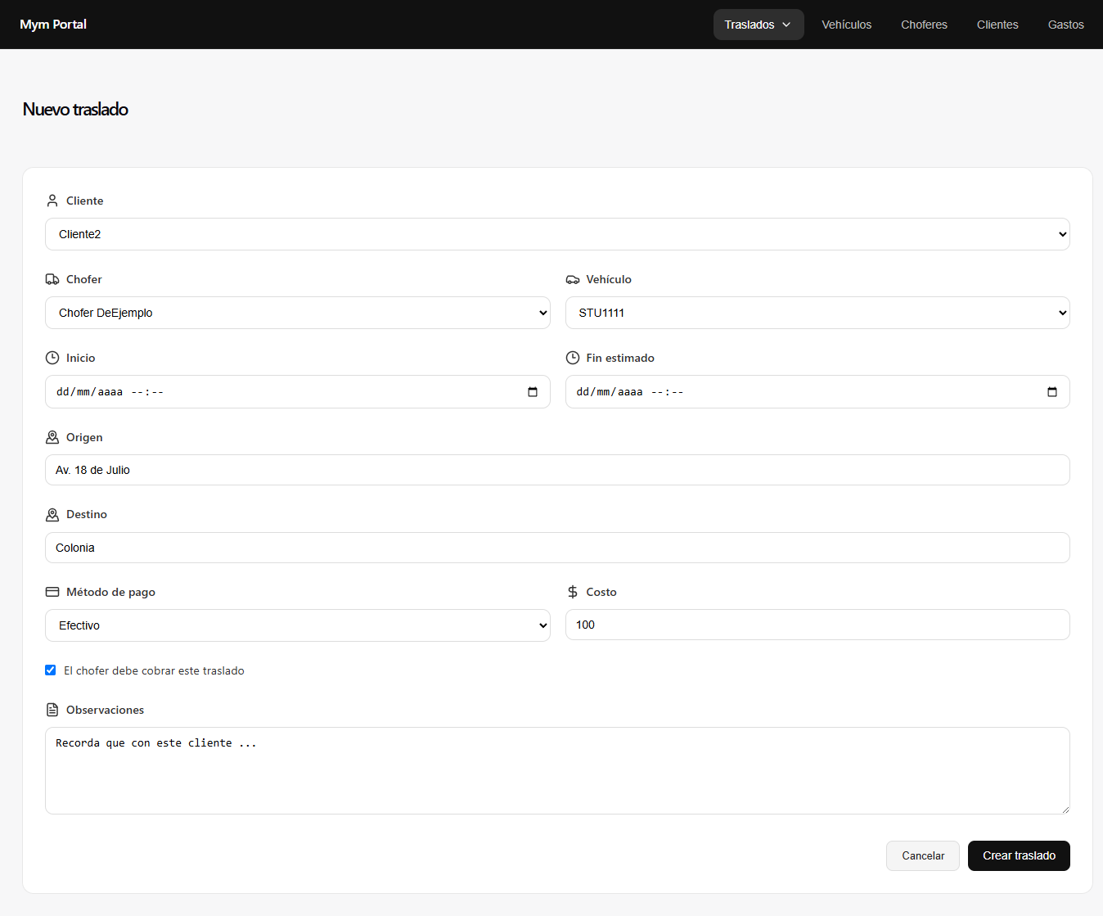This screenshot has height=916, width=1103.
Task: Click the 'Nuevo traslado' heading
Action: (75, 109)
